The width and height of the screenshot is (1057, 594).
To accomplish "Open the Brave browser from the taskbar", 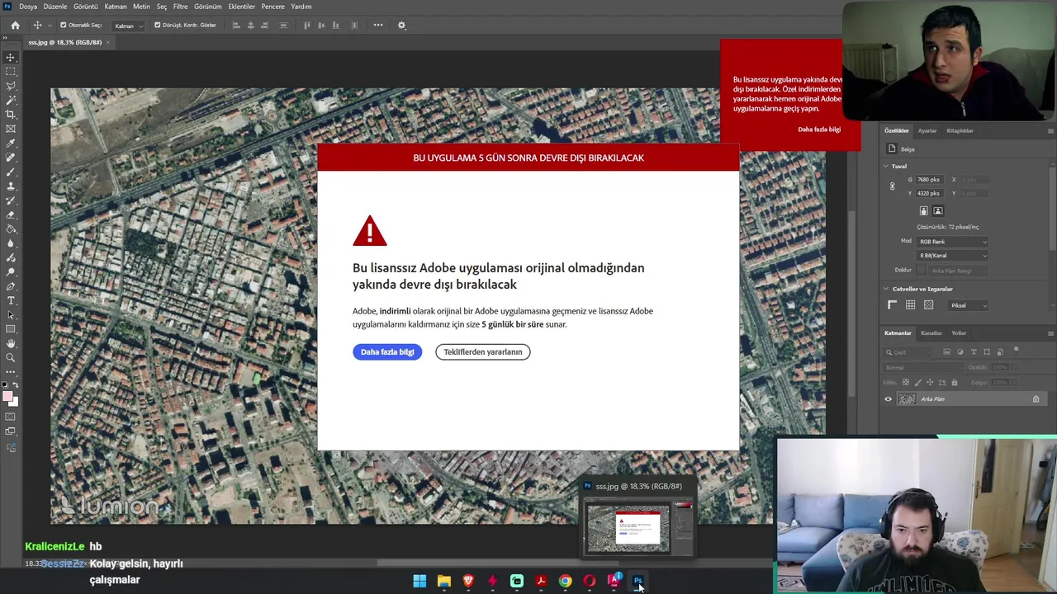I will 468,581.
